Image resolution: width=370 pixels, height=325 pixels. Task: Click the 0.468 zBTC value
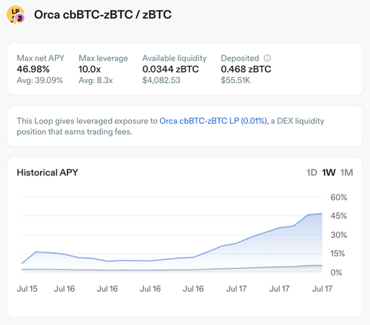tap(246, 69)
